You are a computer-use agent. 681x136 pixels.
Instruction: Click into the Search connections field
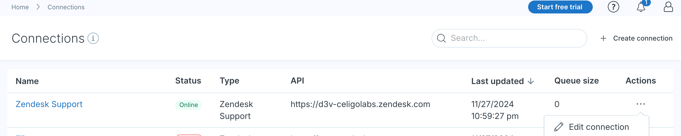point(509,39)
